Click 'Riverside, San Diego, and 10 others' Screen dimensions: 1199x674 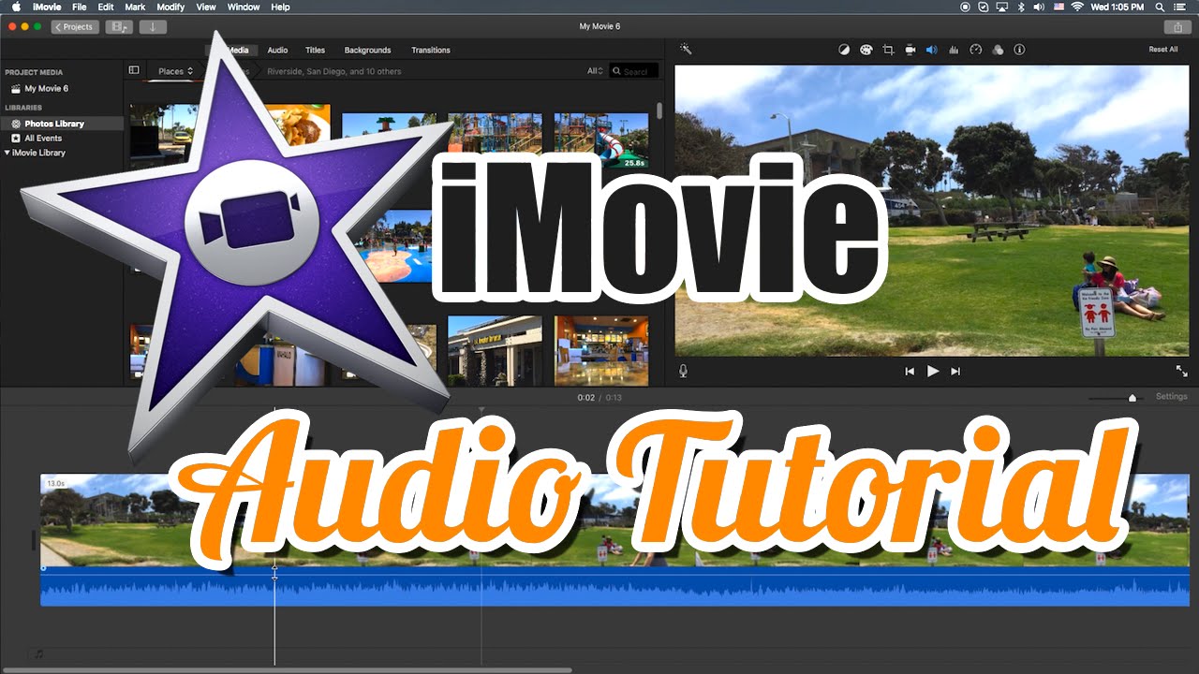pos(334,71)
